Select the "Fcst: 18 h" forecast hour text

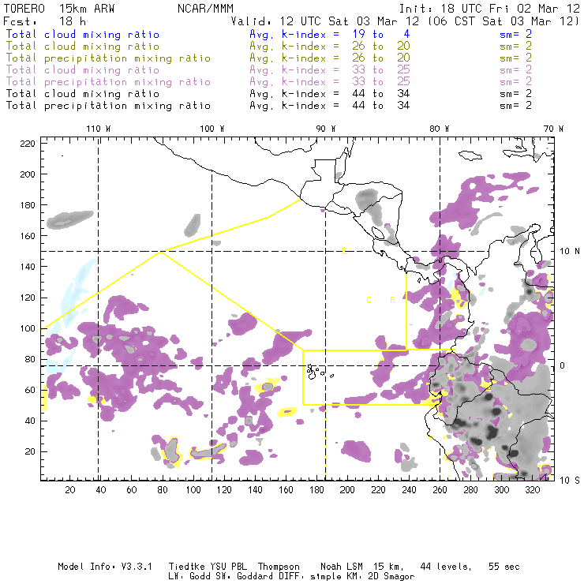point(45,21)
